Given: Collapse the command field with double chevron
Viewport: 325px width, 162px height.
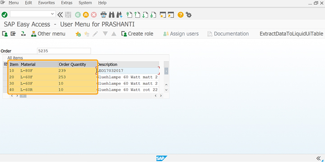Looking at the screenshot, I should (60, 15).
